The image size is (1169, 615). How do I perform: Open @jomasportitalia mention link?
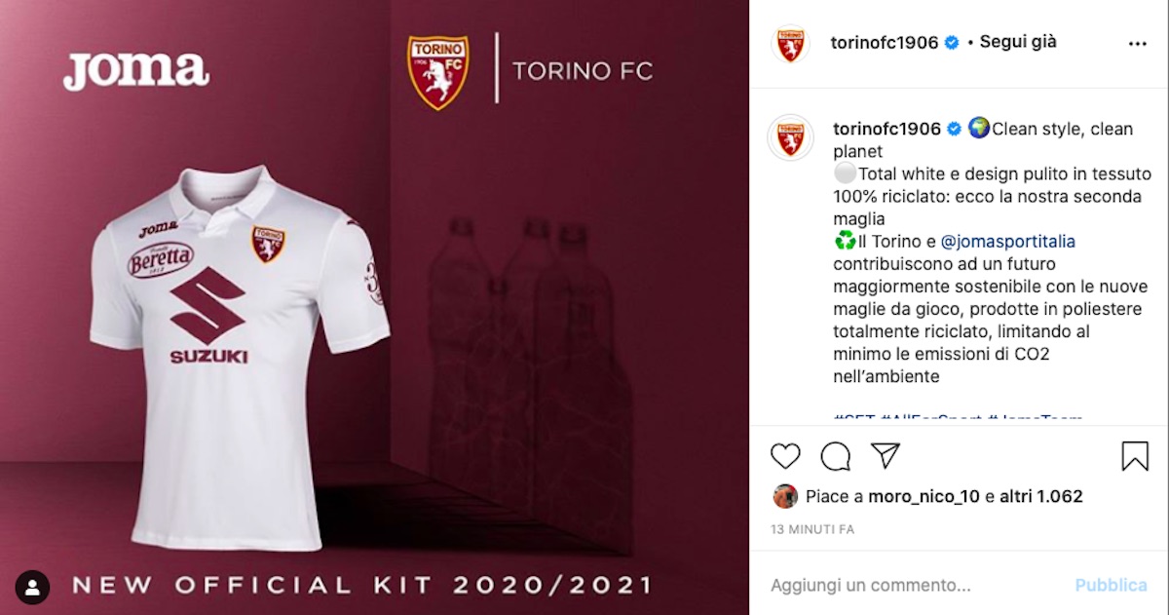pyautogui.click(x=1008, y=241)
